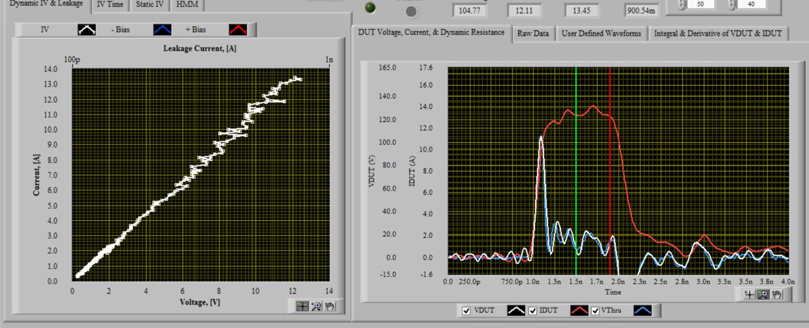Image resolution: width=809 pixels, height=328 pixels.
Task: Switch to the IV Time tab
Action: click(110, 5)
